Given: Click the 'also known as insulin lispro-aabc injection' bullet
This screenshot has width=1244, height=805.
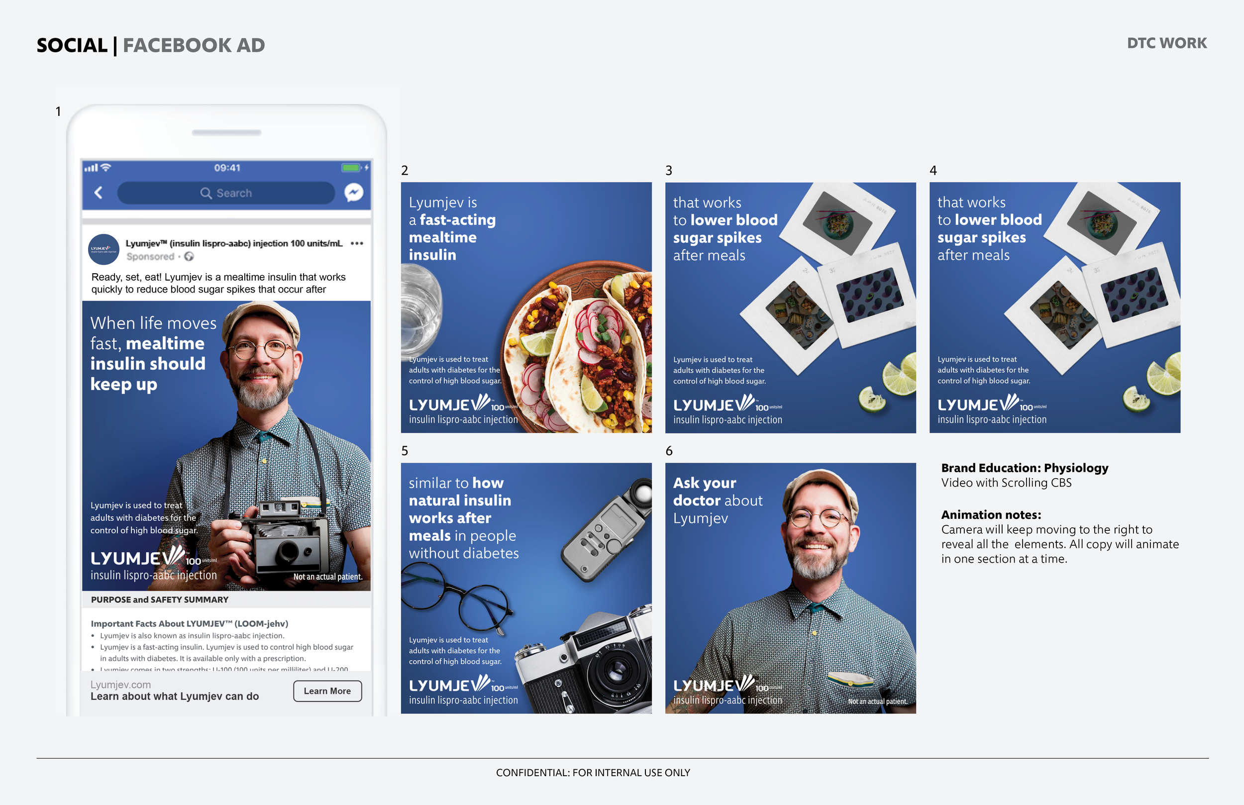Looking at the screenshot, I should click(193, 636).
